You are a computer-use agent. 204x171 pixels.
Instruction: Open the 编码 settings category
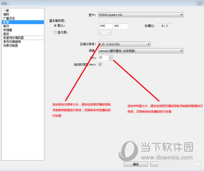tap(6, 14)
